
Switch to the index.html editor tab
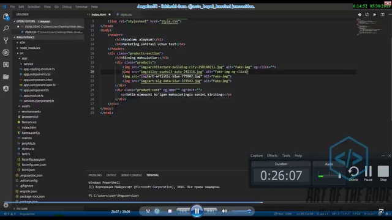coord(99,15)
